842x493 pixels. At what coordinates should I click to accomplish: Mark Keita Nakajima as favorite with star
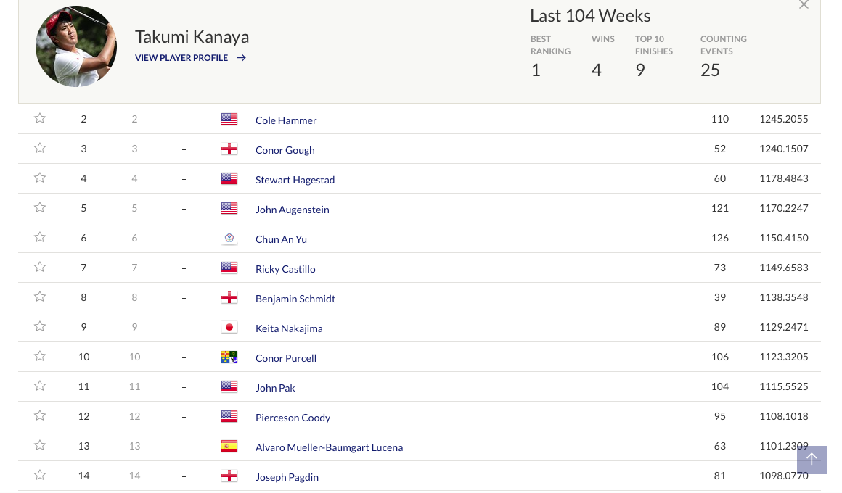pos(40,326)
